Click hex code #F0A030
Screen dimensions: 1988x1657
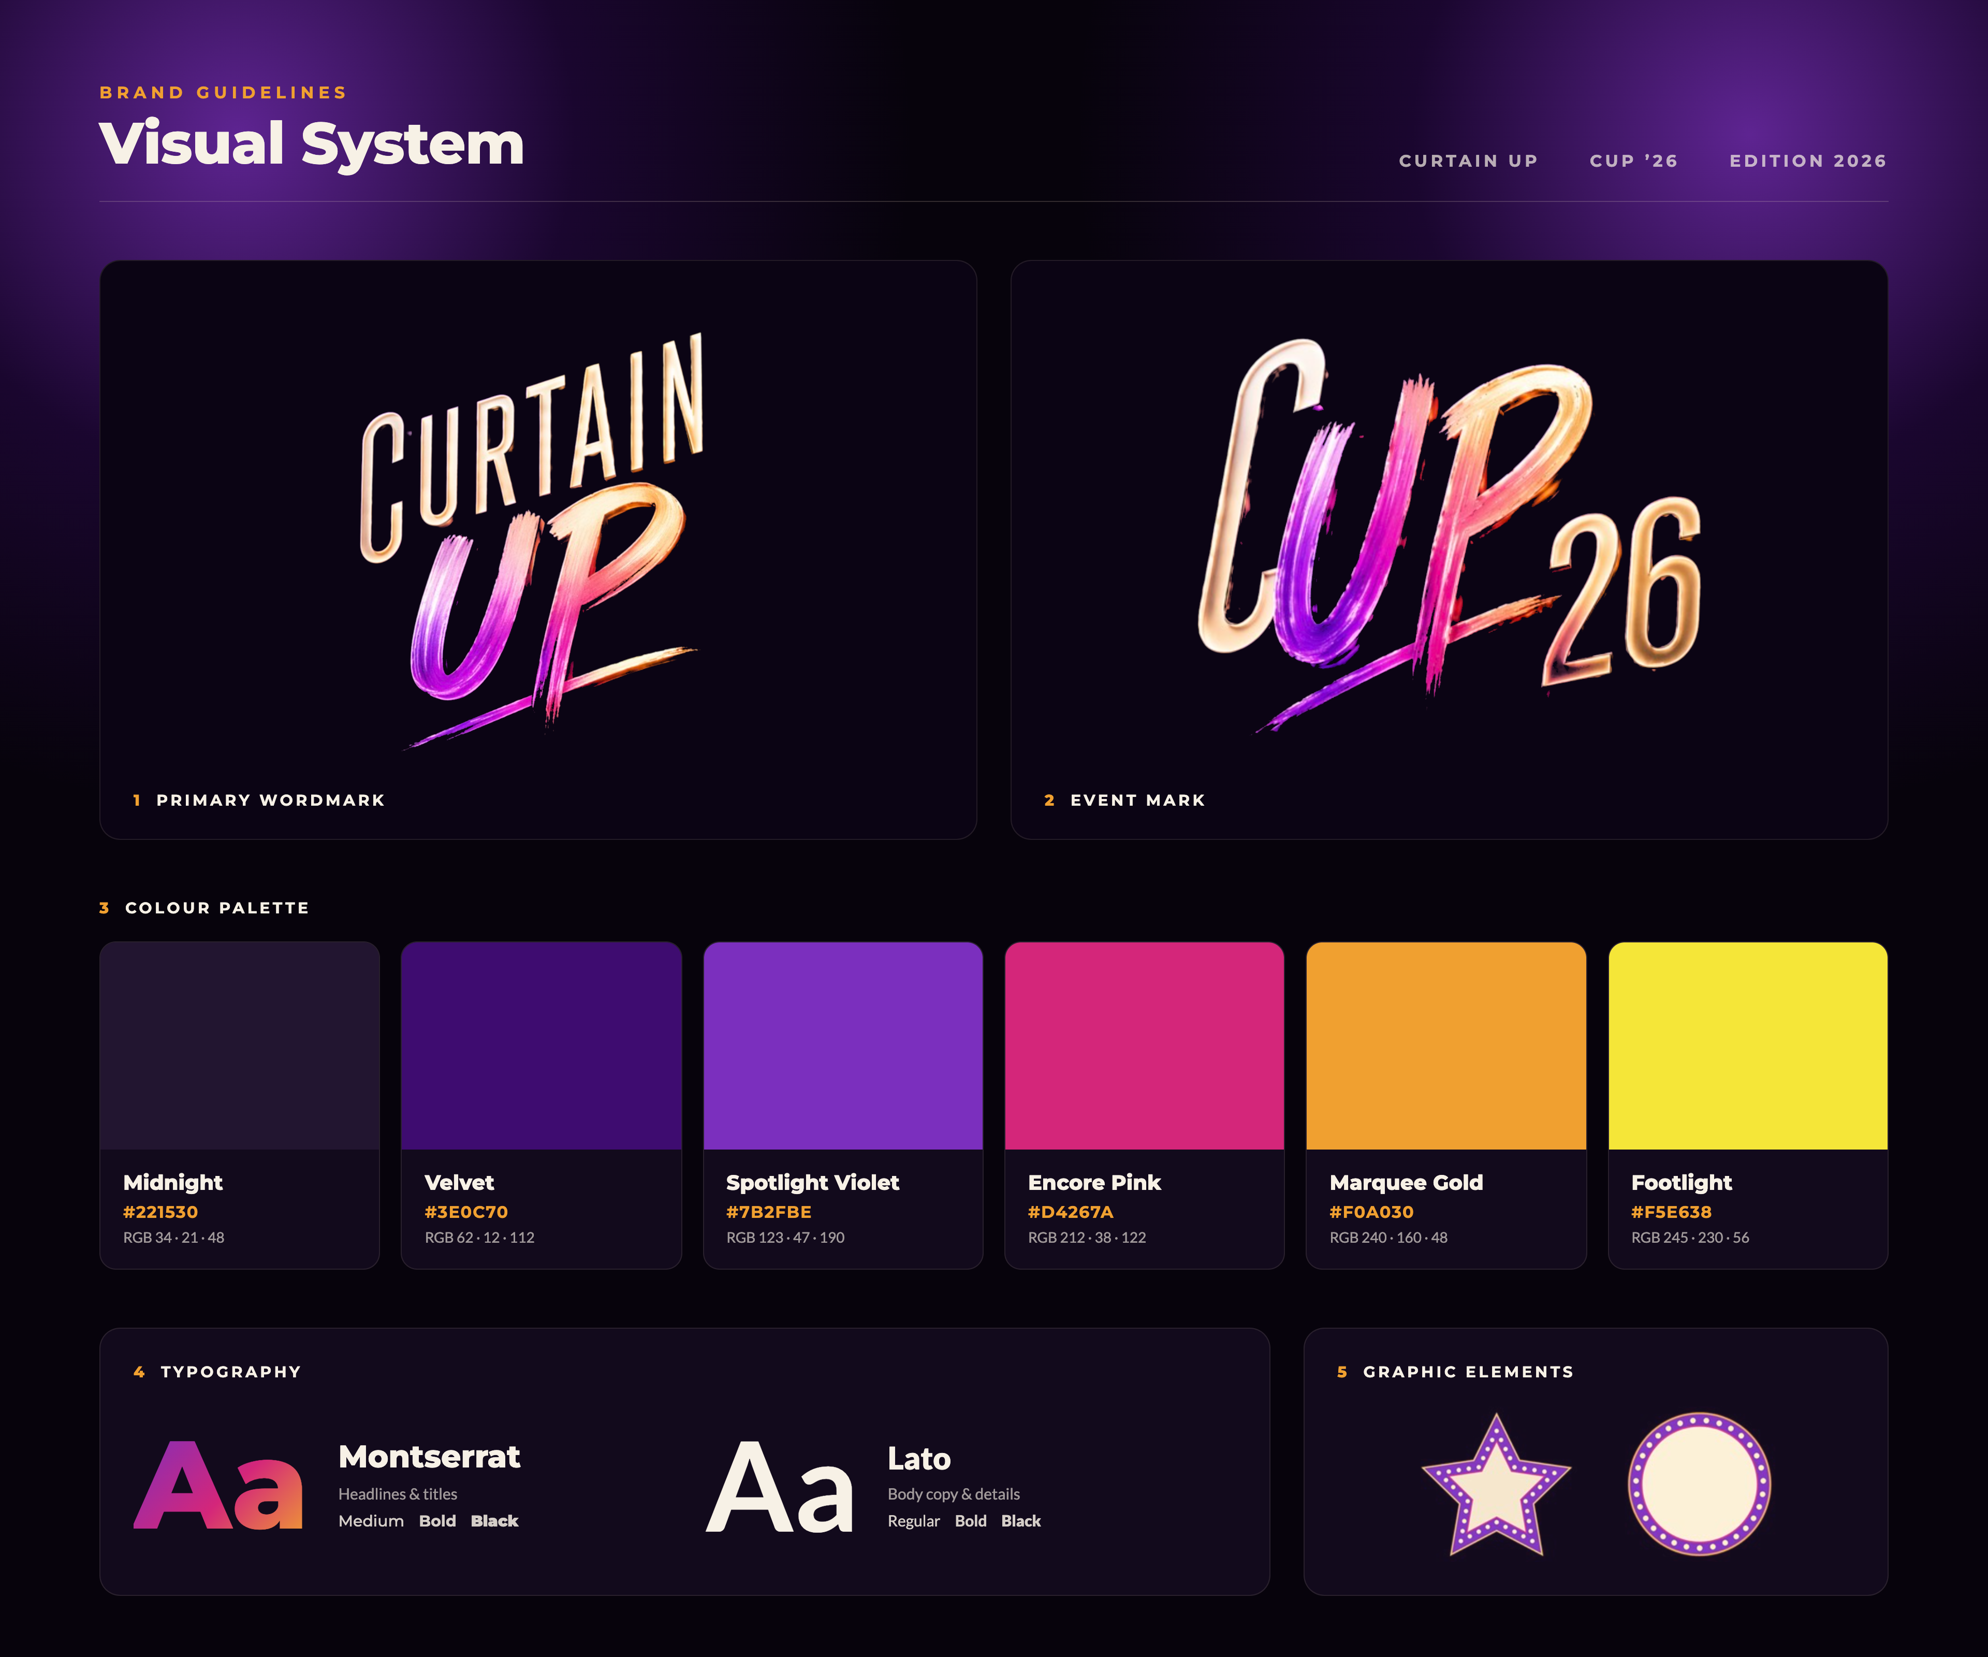(1372, 1212)
